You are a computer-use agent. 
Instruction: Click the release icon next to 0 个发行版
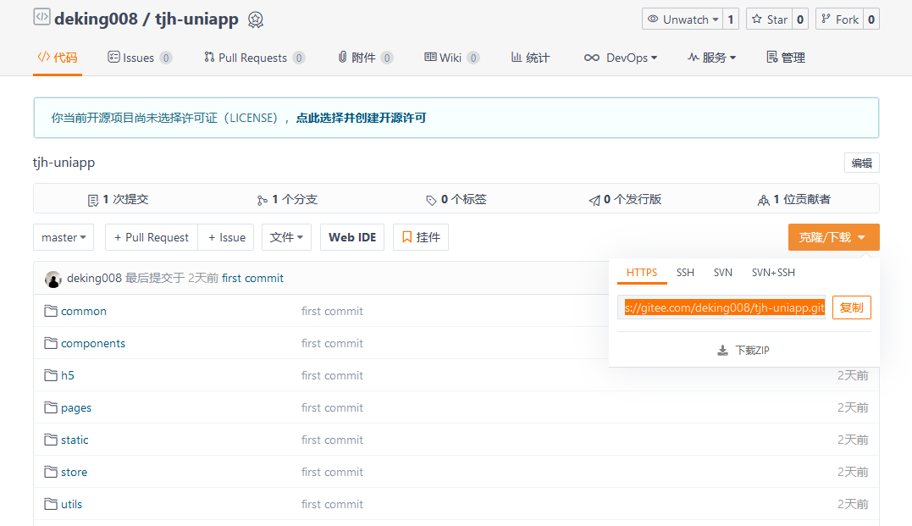point(594,201)
